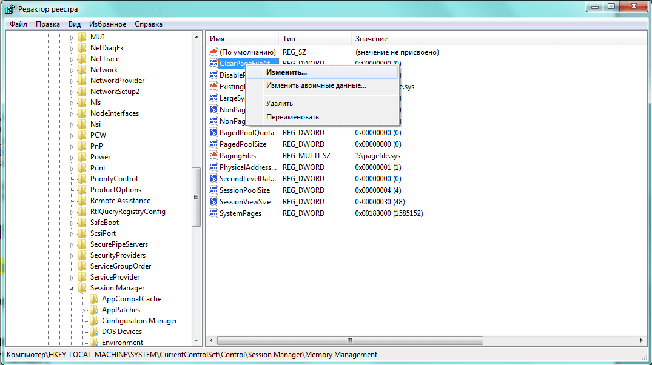Expand the AppPatches tree node

(84, 310)
